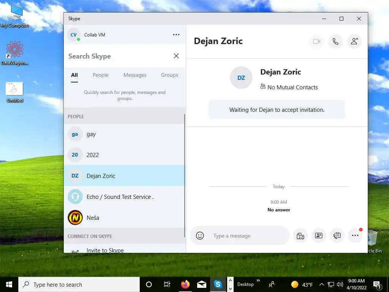Screen dimensions: 389x292
Task: Click Invite to Skype option
Action: pyautogui.click(x=124, y=249)
